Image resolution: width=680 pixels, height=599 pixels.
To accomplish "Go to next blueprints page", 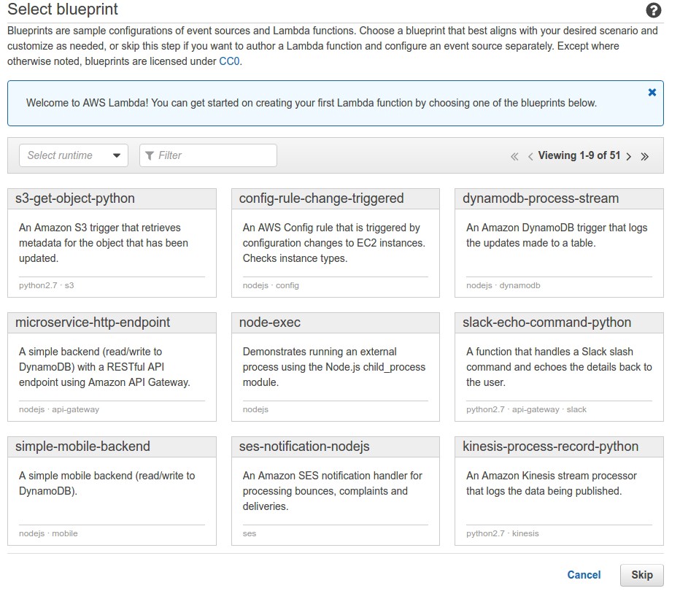I will (x=629, y=156).
